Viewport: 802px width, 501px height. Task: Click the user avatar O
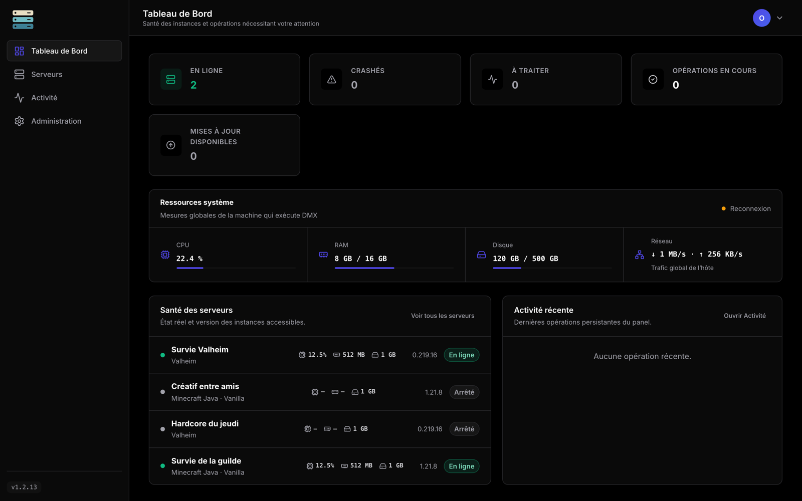point(761,18)
